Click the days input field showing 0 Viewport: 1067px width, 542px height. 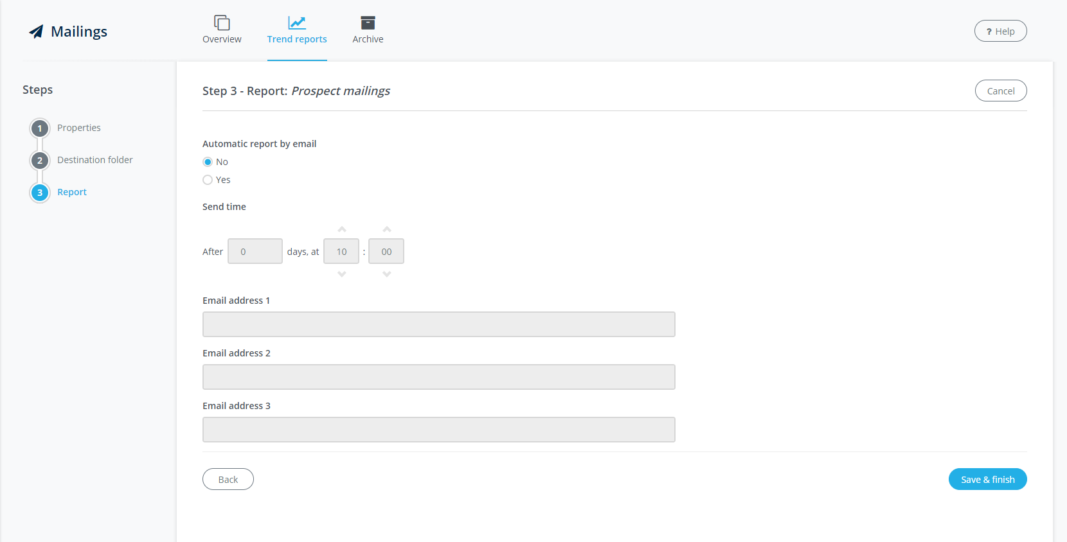(255, 251)
